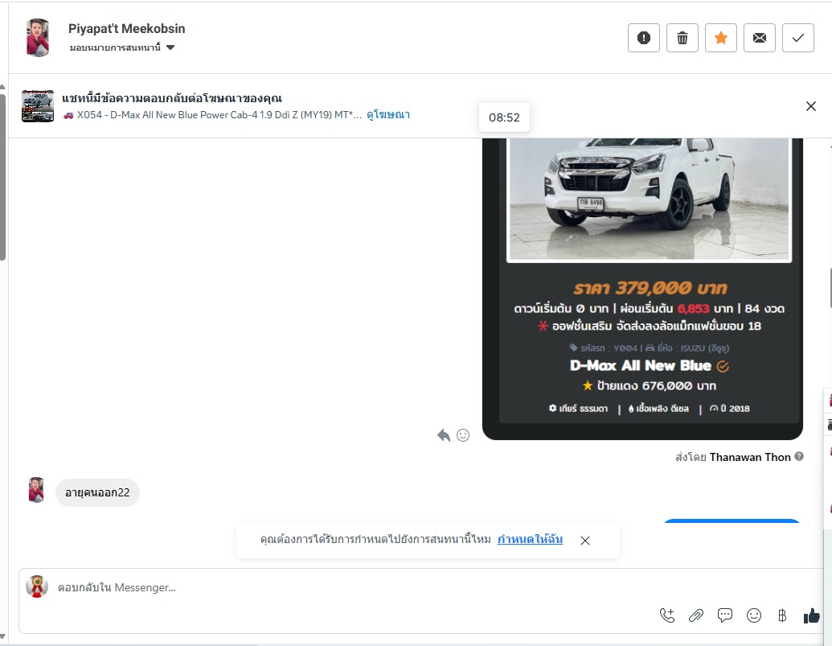Dismiss the assignment prompt notification
This screenshot has width=832, height=646.
(585, 541)
